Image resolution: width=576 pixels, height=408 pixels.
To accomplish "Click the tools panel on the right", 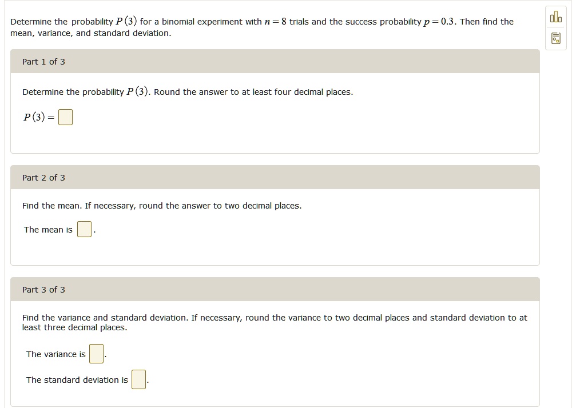I will (x=555, y=27).
